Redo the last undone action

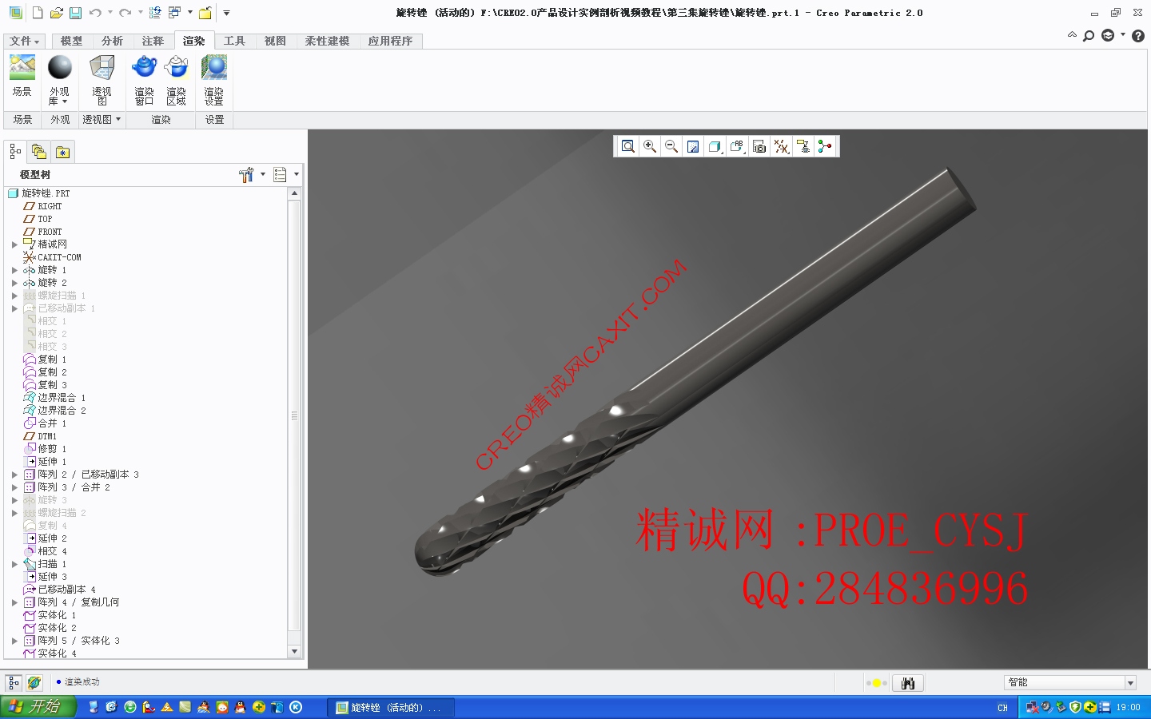click(x=125, y=13)
